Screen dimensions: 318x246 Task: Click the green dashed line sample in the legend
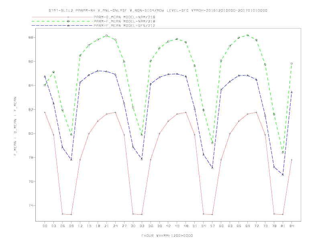click(62, 21)
